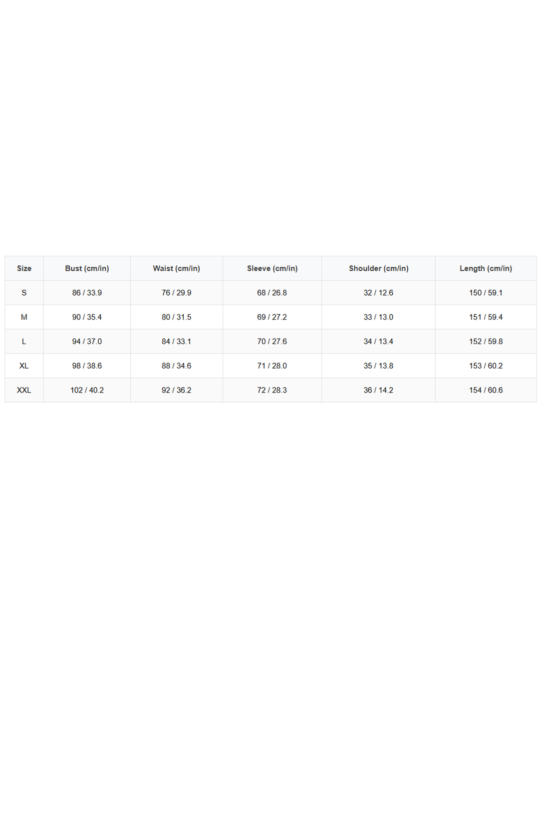Select waist value '84 / 33.1'

point(176,342)
